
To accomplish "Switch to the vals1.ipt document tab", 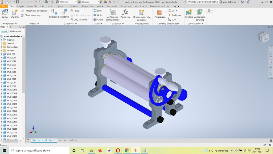I will pyautogui.click(x=62, y=140).
